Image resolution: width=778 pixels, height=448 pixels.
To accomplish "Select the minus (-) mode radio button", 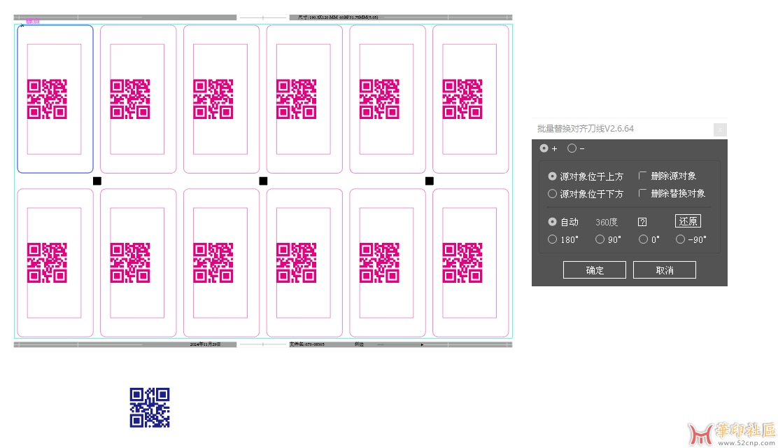I will pos(572,148).
